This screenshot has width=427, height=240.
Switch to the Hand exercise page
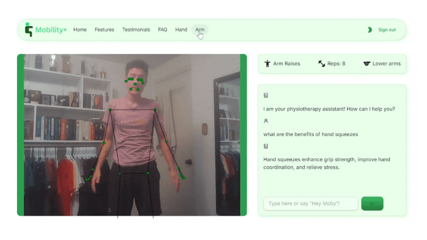(x=181, y=30)
